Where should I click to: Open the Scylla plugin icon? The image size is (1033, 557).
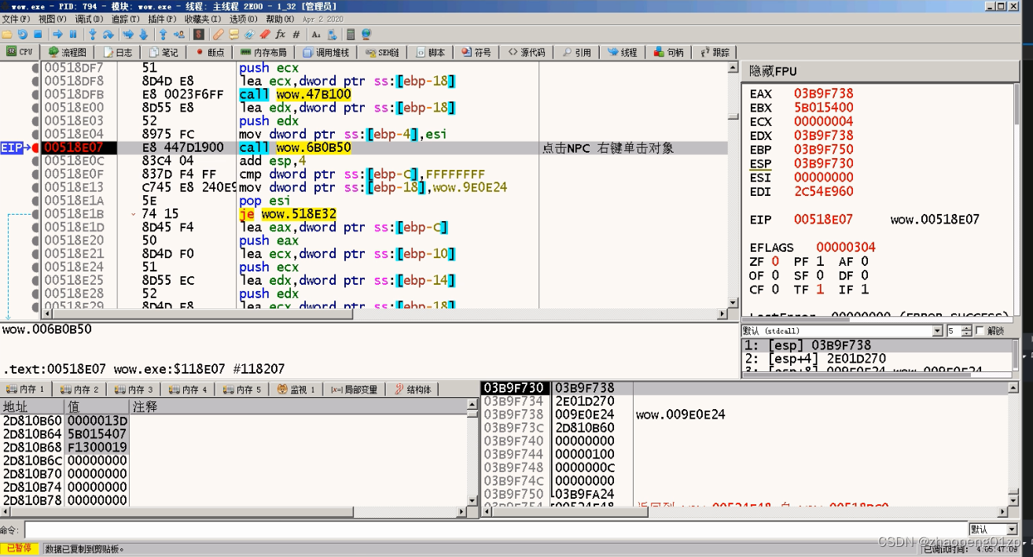pyautogui.click(x=199, y=35)
